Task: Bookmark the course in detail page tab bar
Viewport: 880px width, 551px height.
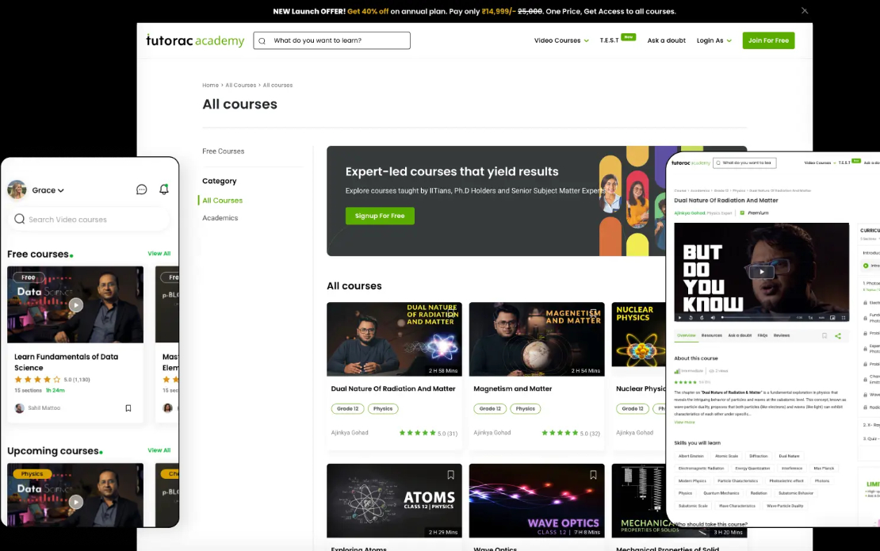Action: tap(825, 336)
